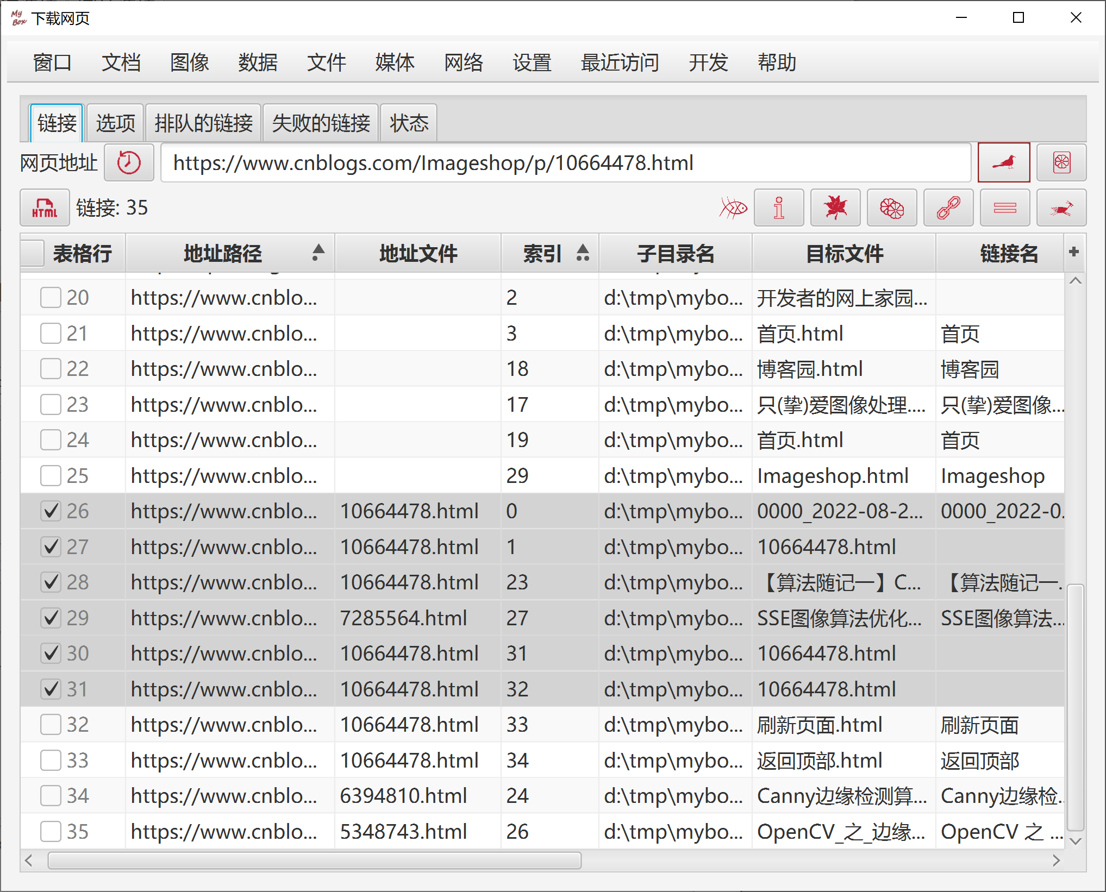Switch to the 排队的链接 tab
1106x892 pixels.
click(203, 123)
